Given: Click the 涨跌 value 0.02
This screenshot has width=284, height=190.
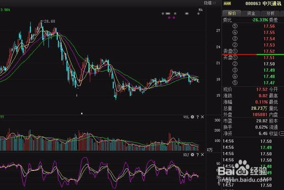Looking at the screenshot, I should coord(263,96).
